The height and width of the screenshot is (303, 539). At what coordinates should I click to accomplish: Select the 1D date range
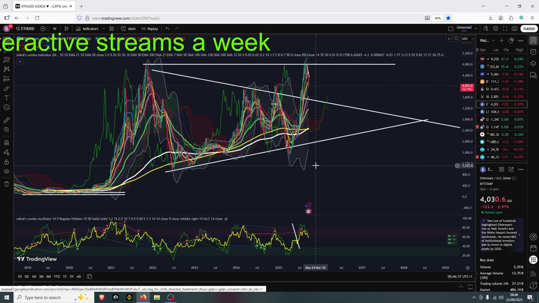pyautogui.click(x=20, y=276)
